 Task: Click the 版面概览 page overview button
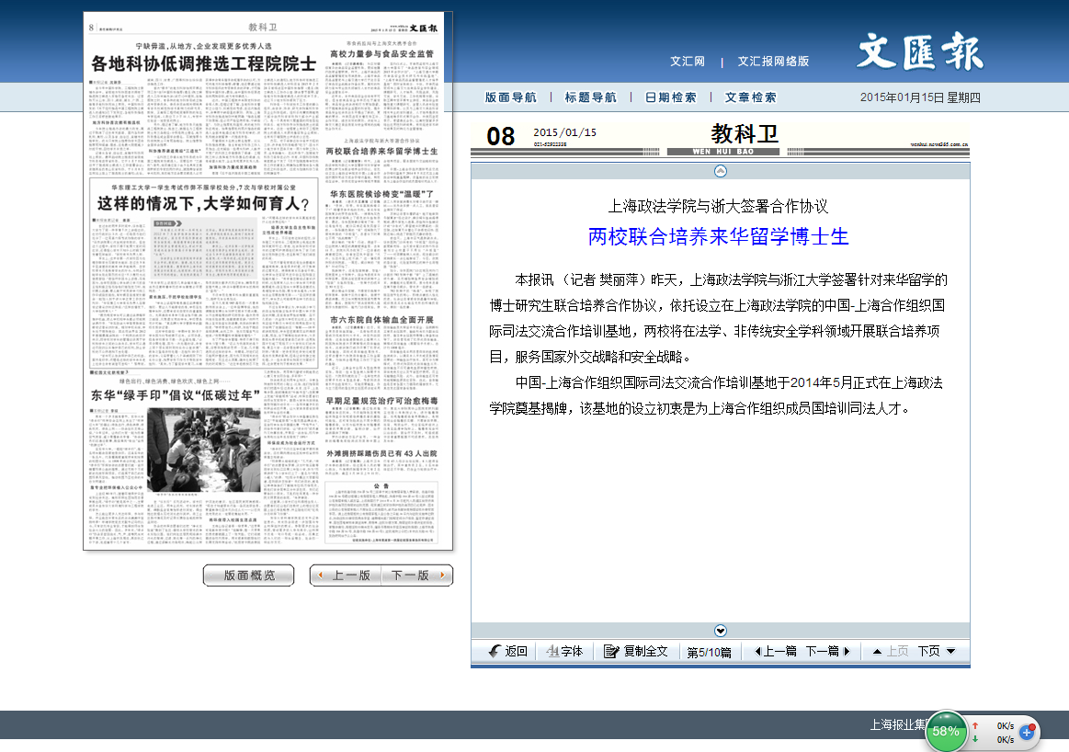(x=248, y=575)
